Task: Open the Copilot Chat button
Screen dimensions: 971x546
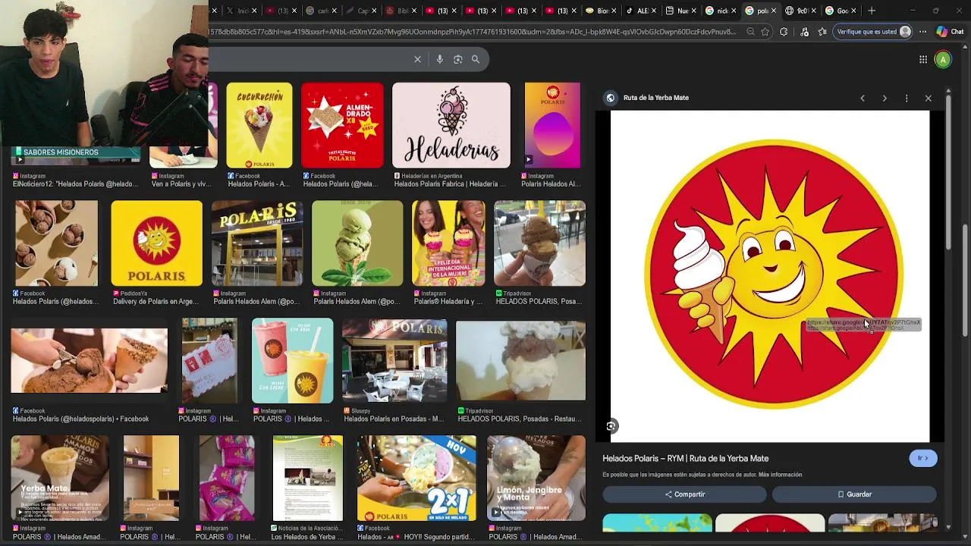Action: (950, 32)
